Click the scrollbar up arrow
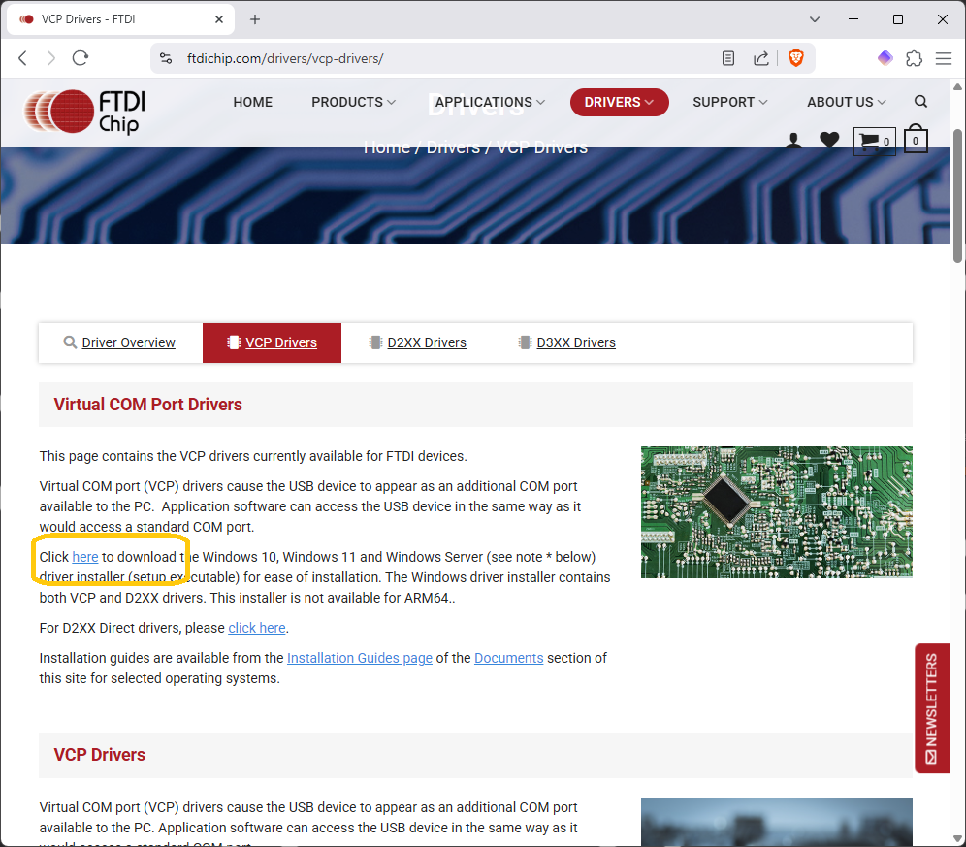Viewport: 966px width, 847px height. click(x=957, y=87)
